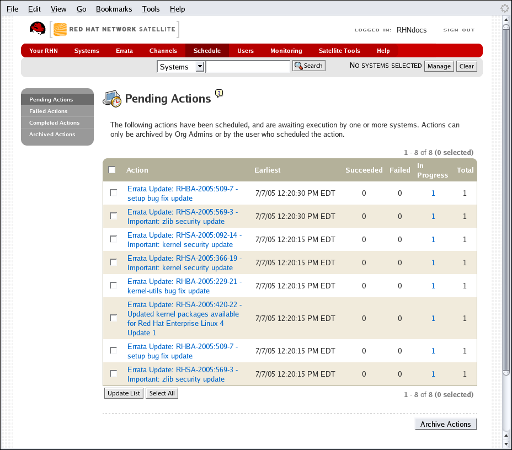Open the Systems search type dropdown

181,67
